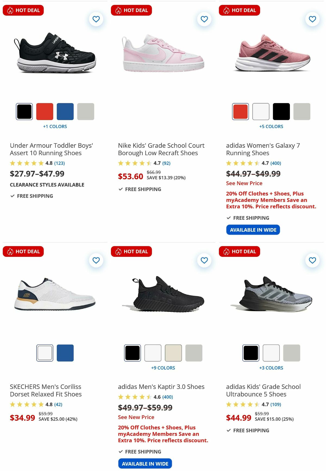Pick the black swatch on adidas Kaptir 3.0
The height and width of the screenshot is (471, 326).
(x=132, y=353)
